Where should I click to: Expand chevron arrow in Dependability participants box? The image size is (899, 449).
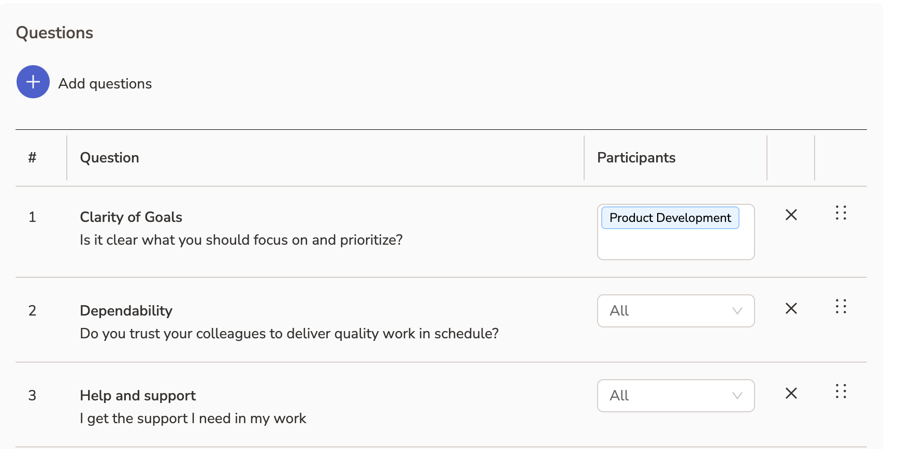[x=737, y=311]
